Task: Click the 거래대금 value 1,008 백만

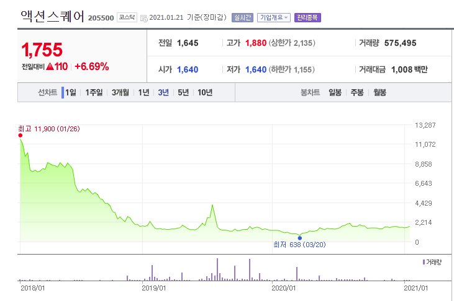Action: pos(409,69)
